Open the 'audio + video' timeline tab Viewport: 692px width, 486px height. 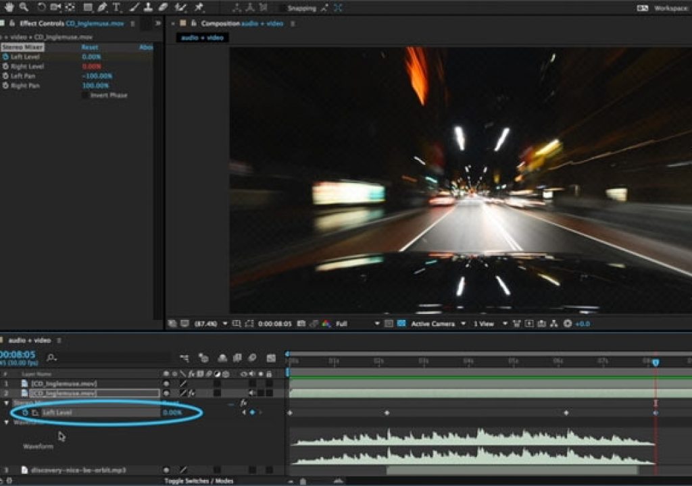[30, 340]
